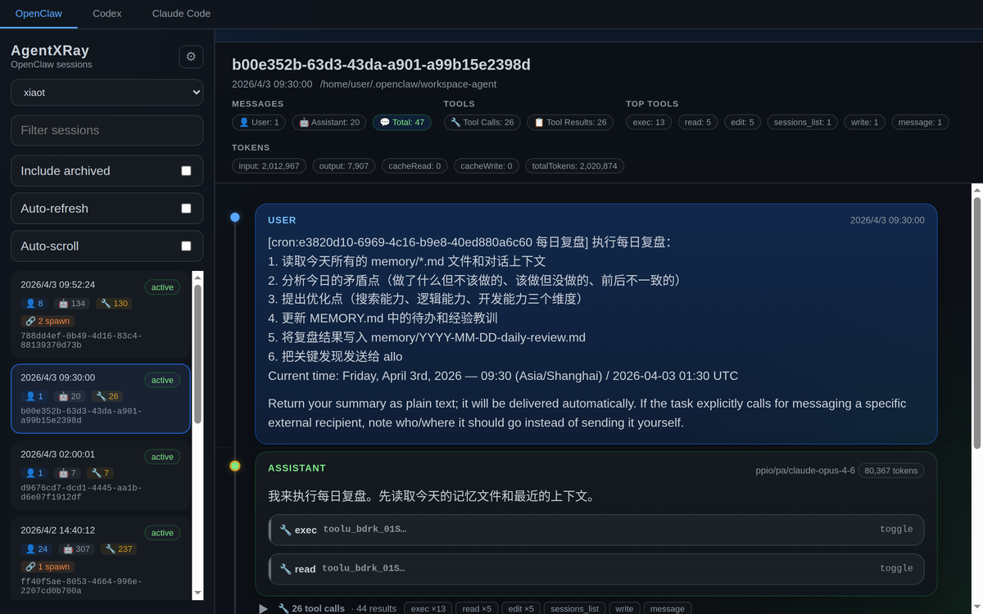Image resolution: width=983 pixels, height=614 pixels.
Task: Open the settings gear button
Action: pos(191,56)
